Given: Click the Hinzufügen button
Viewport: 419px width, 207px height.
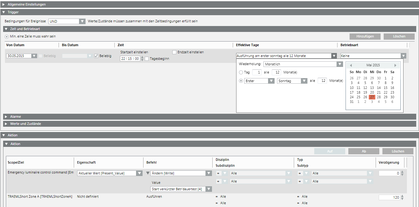Looking at the screenshot, I should [365, 36].
